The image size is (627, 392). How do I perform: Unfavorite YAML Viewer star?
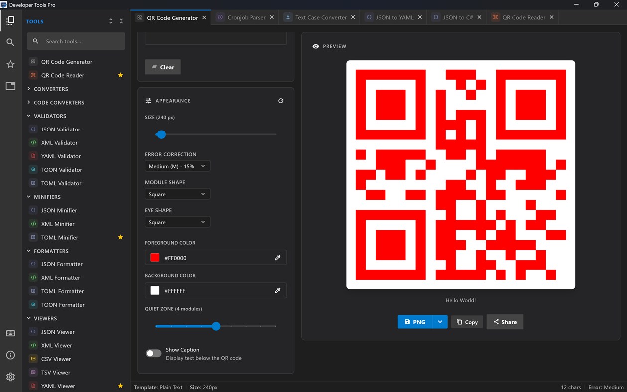pos(120,386)
